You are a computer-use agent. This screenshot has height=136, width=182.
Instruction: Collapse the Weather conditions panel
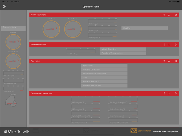pyautogui.click(x=176, y=45)
